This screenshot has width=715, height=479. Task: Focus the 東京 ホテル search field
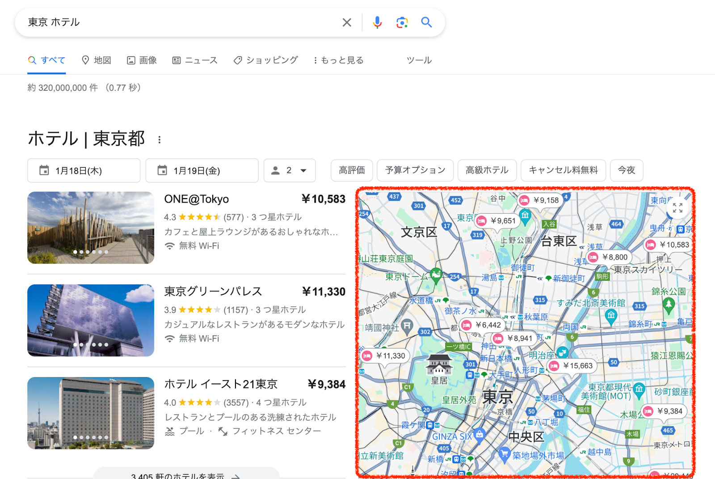[179, 22]
